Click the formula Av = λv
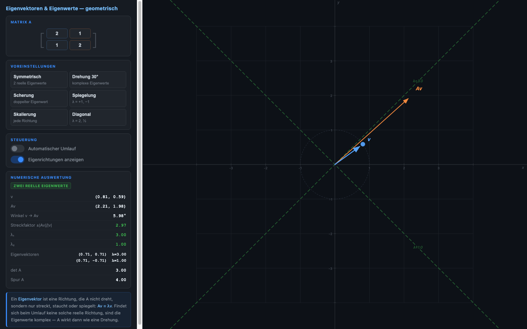This screenshot has height=329, width=527. (x=105, y=306)
